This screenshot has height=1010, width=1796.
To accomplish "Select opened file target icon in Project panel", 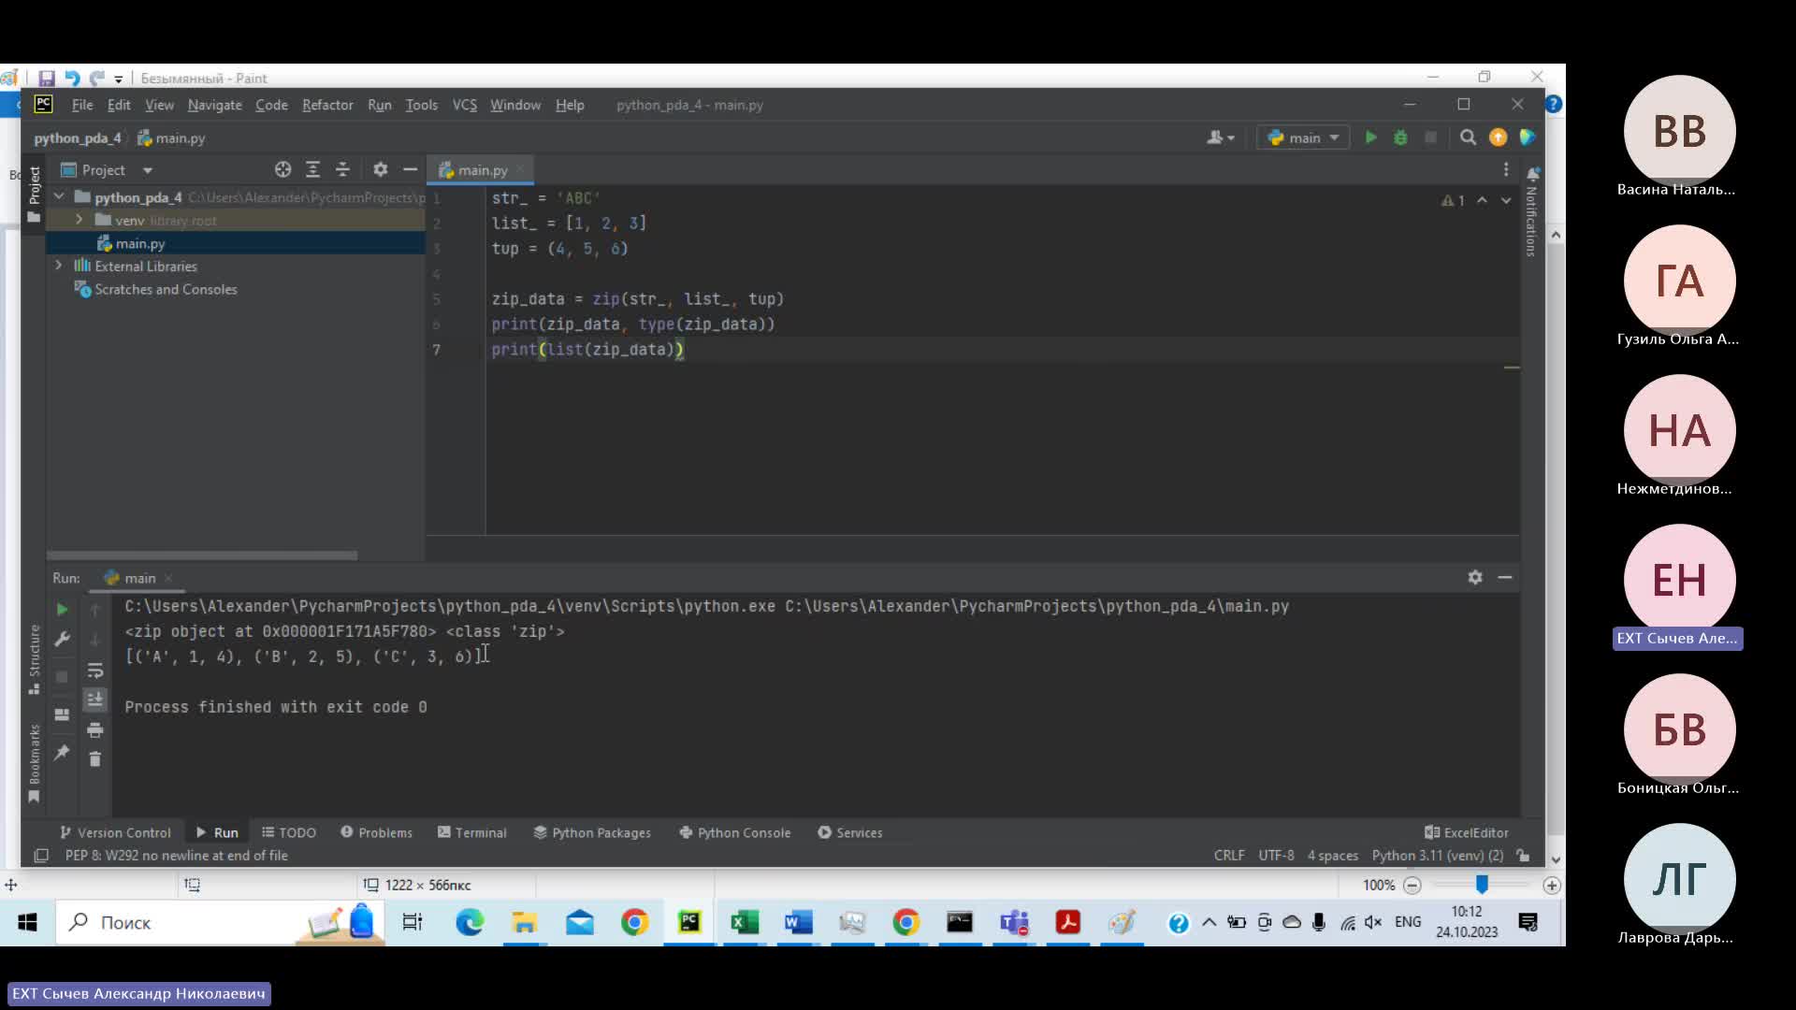I will (x=282, y=169).
